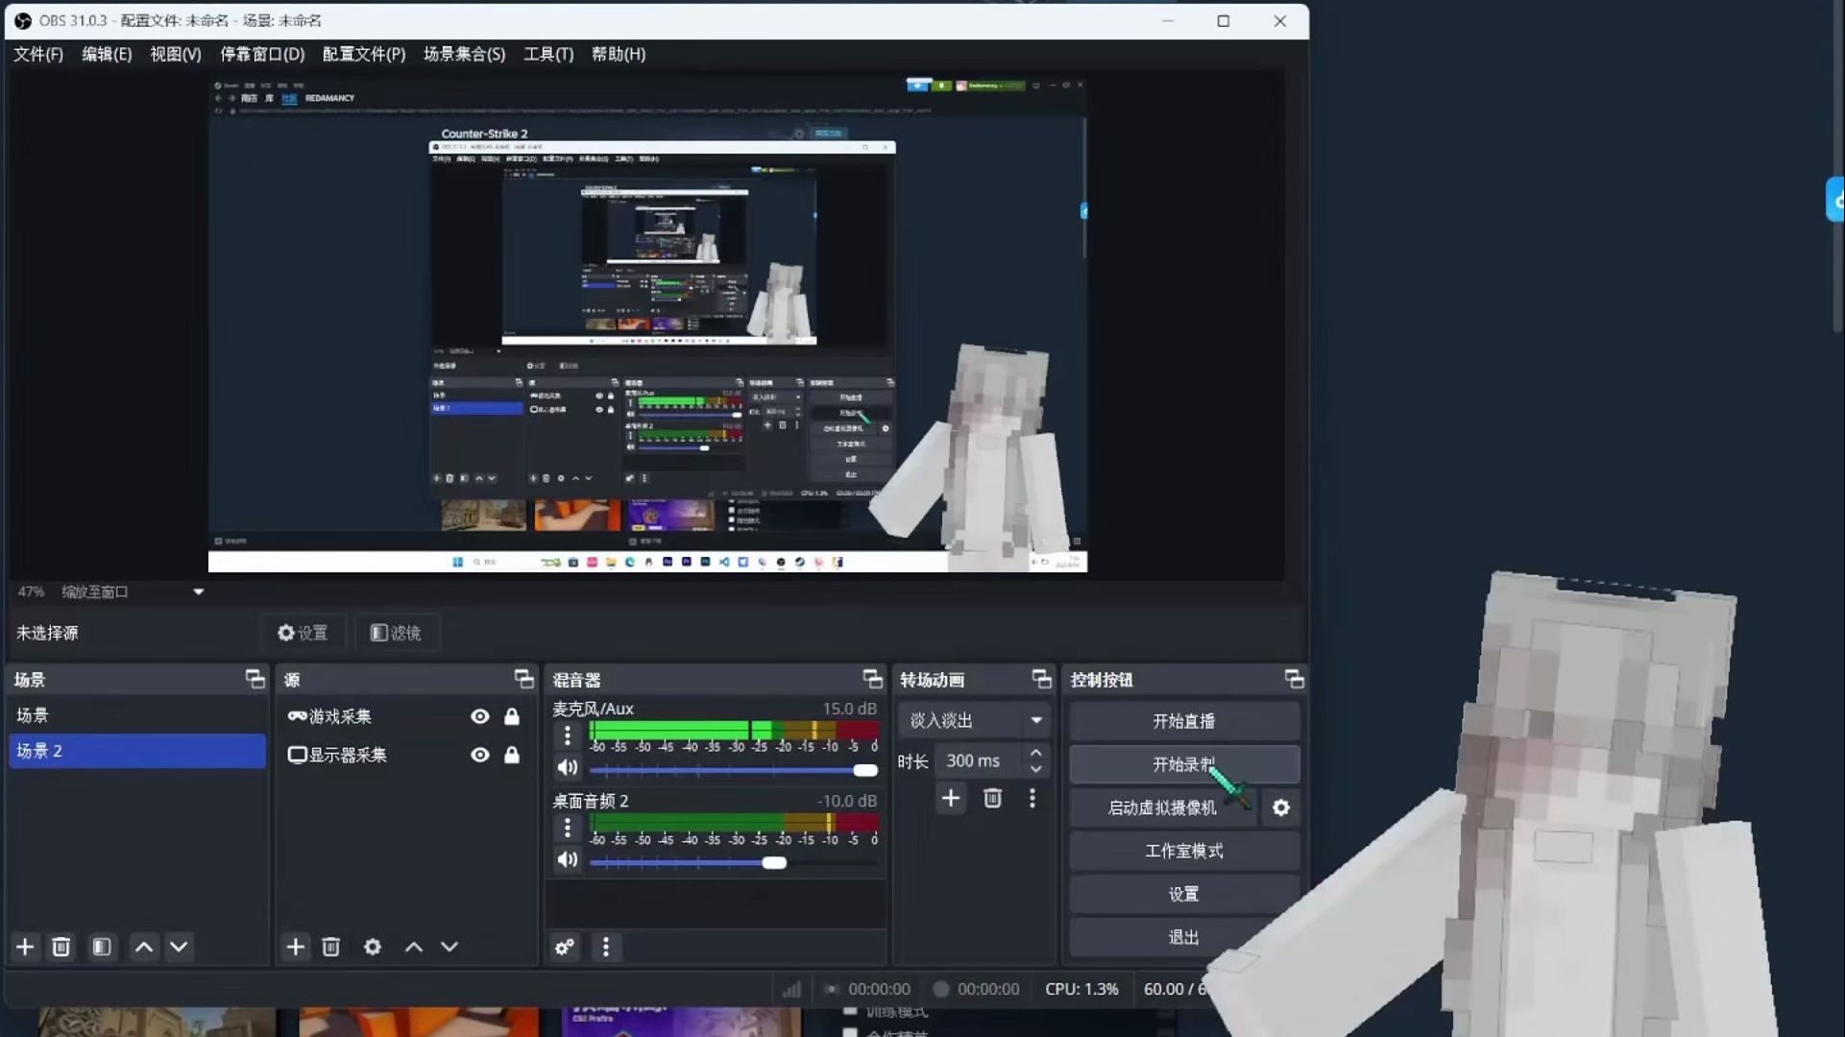The image size is (1845, 1037).
Task: Move scene up with arrow
Action: 144,947
